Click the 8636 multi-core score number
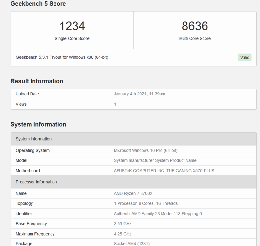 (195, 26)
